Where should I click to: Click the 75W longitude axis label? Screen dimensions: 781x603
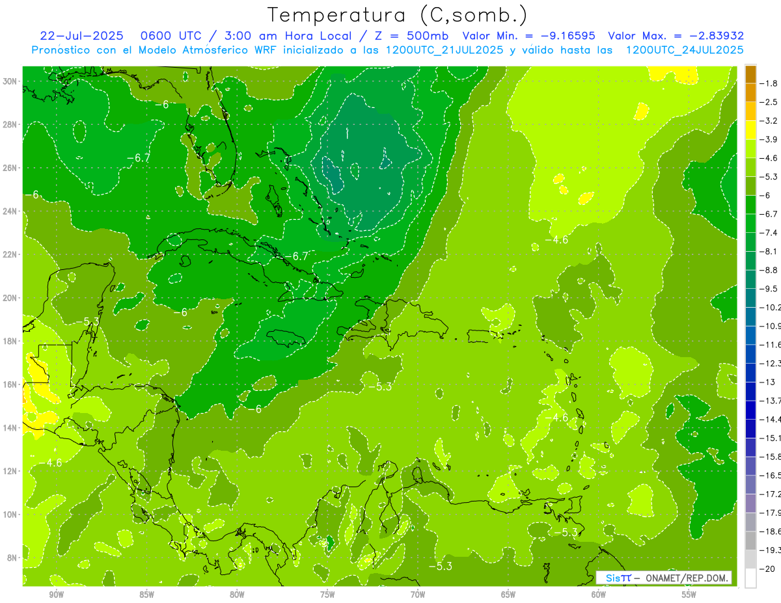(327, 595)
